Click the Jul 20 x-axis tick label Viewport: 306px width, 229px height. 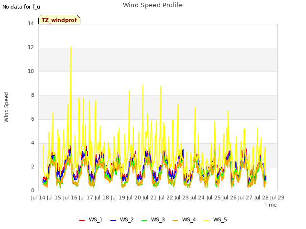coord(134,198)
